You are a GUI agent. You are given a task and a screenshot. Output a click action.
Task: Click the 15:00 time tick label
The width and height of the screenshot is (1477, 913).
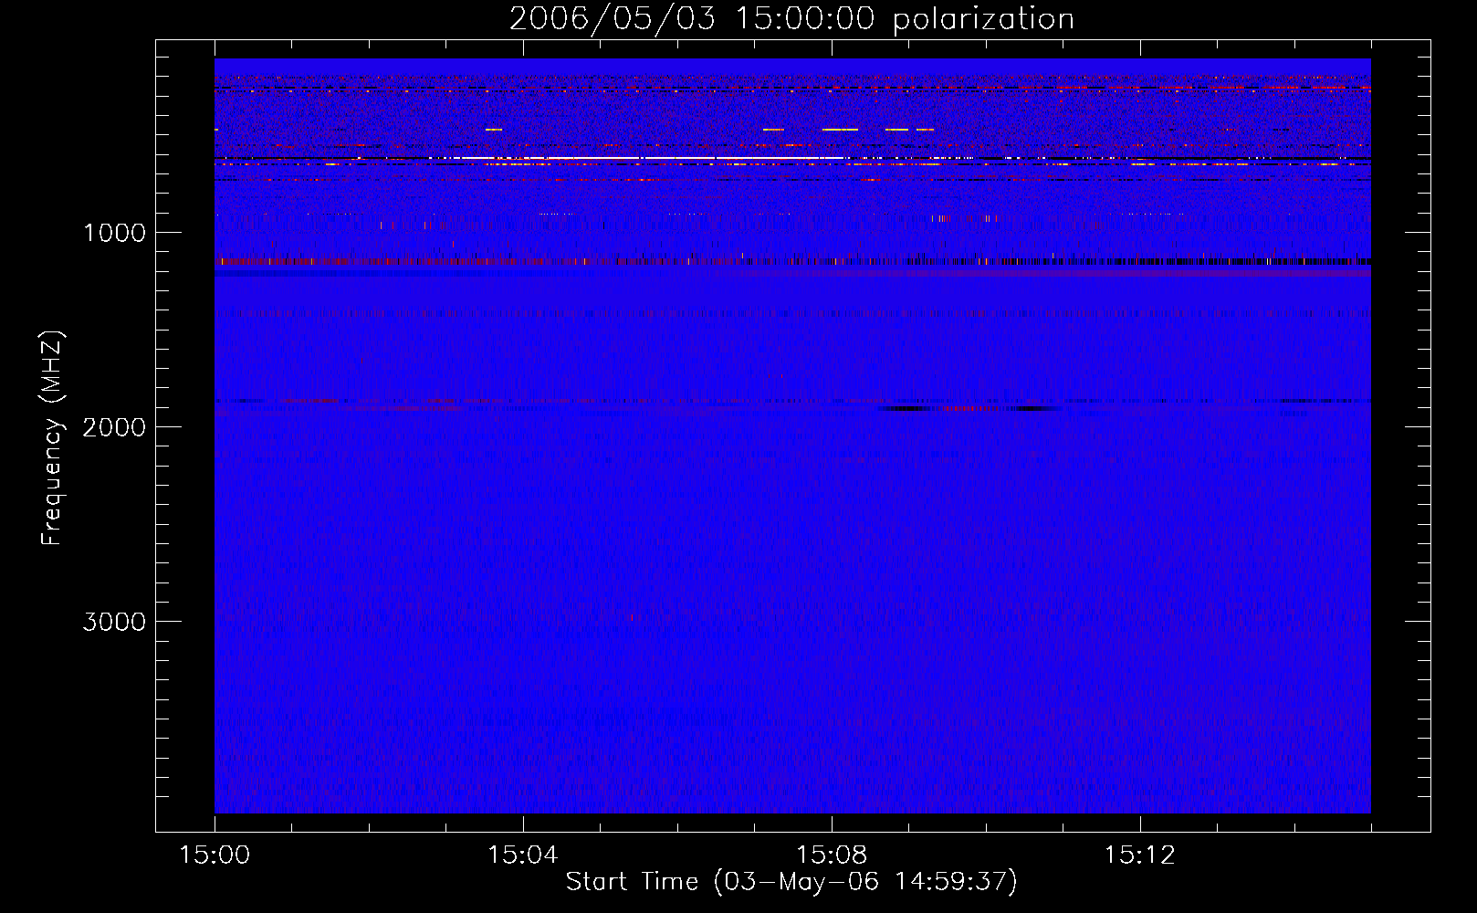[215, 855]
